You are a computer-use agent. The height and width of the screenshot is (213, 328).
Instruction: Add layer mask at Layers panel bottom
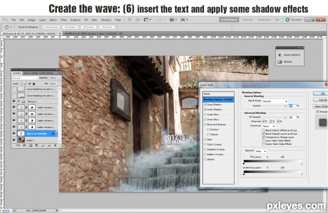tap(31, 145)
